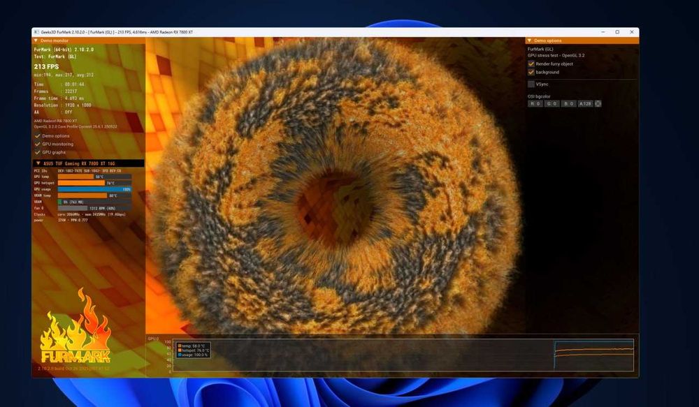Image resolution: width=699 pixels, height=407 pixels.
Task: Click the blue GPU usage bar
Action: [94, 189]
